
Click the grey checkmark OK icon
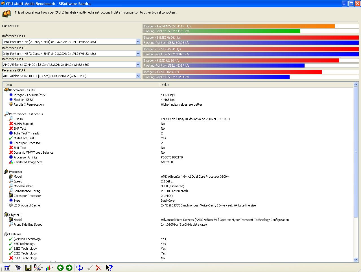click(90, 268)
